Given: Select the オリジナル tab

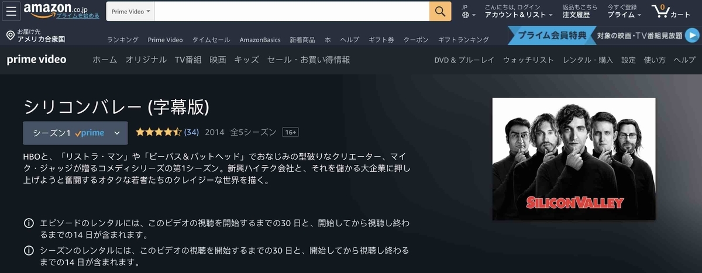Looking at the screenshot, I should tap(146, 60).
